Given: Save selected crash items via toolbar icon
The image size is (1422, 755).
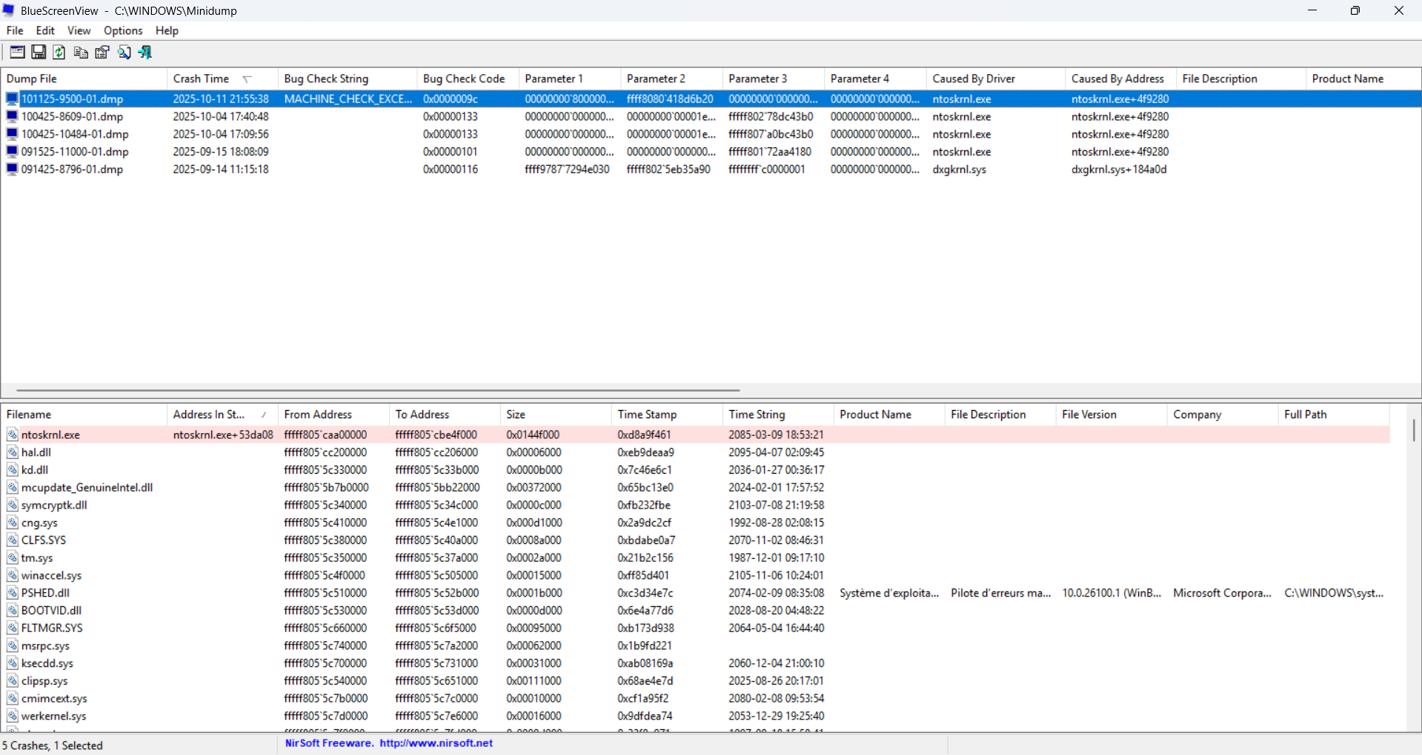Looking at the screenshot, I should point(38,52).
